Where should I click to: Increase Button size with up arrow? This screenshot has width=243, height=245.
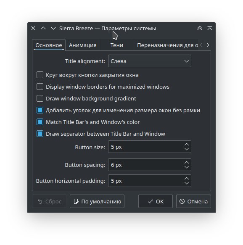coord(187,145)
